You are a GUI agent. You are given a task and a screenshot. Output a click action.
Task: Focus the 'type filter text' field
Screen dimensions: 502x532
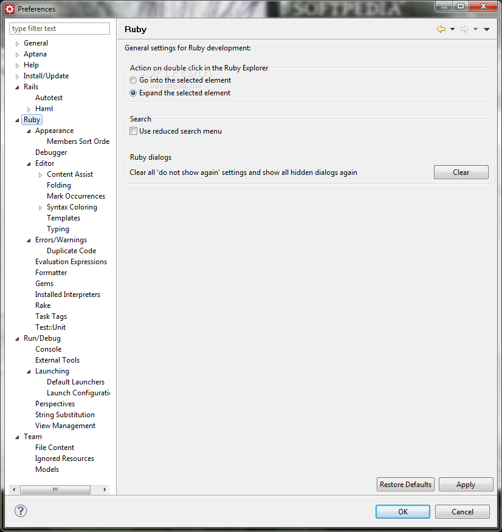[60, 29]
